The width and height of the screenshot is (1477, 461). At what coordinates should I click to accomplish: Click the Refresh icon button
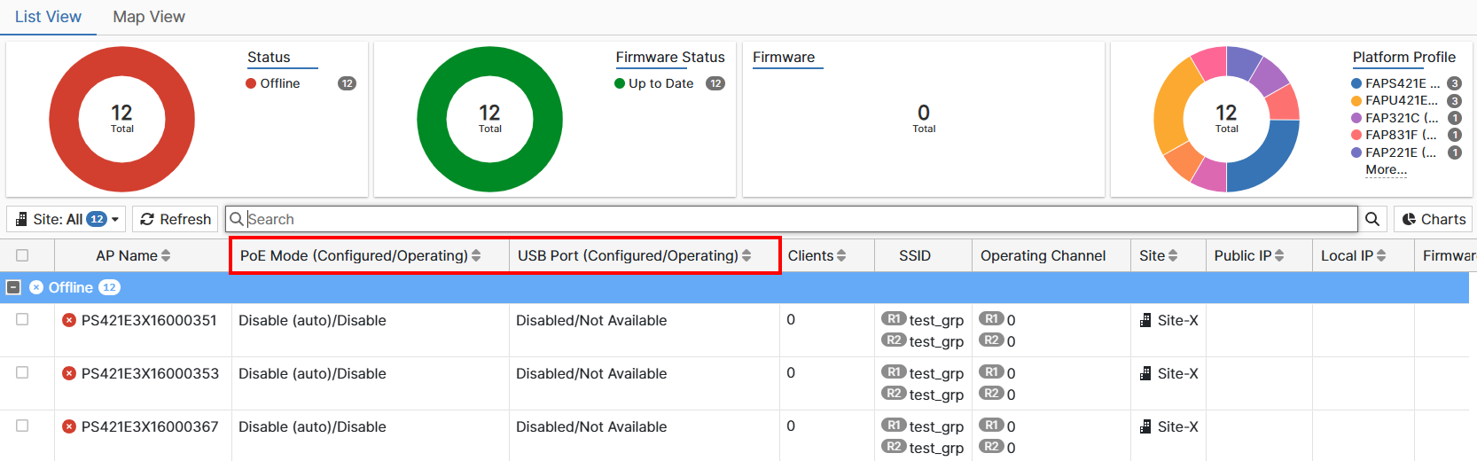[148, 219]
